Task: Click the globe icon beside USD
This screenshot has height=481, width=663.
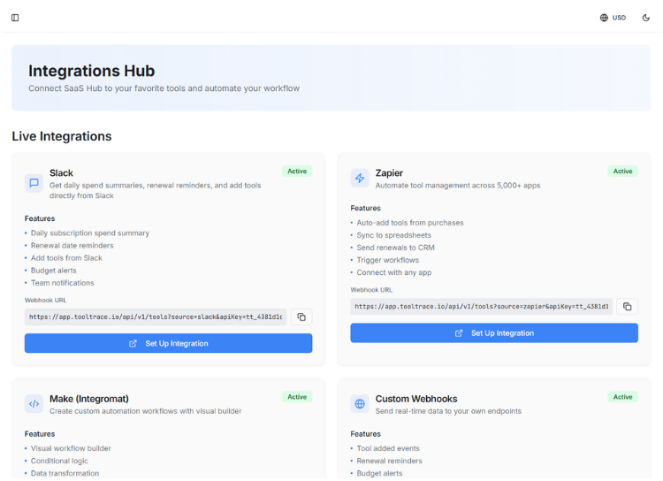Action: point(604,18)
